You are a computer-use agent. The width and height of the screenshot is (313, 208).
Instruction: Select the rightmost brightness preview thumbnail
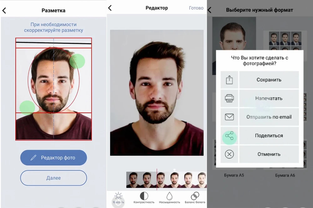202,180
